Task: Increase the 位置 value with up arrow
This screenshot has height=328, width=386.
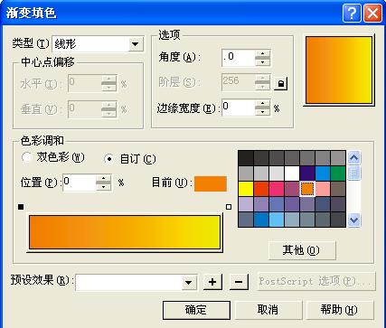Action: coord(104,179)
